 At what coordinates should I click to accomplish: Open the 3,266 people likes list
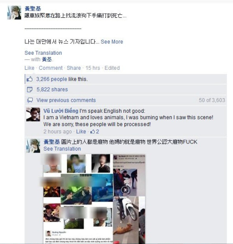(x=52, y=79)
